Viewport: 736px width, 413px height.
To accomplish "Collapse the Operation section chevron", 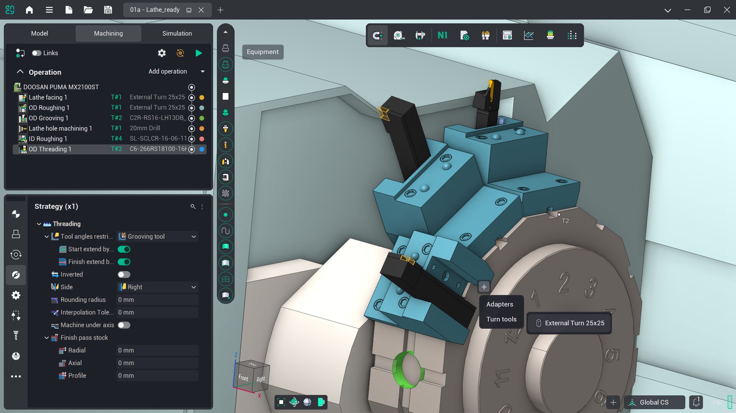I will (20, 72).
